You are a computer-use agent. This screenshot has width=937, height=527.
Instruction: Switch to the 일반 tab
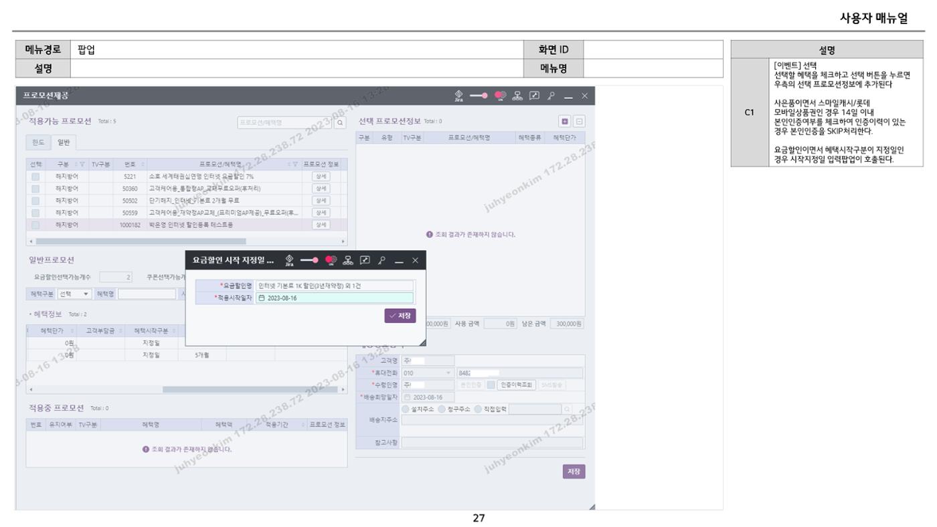pyautogui.click(x=64, y=142)
